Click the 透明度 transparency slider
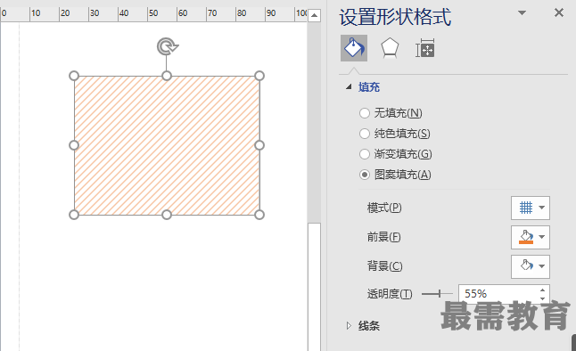Image resolution: width=576 pixels, height=351 pixels. (x=437, y=294)
